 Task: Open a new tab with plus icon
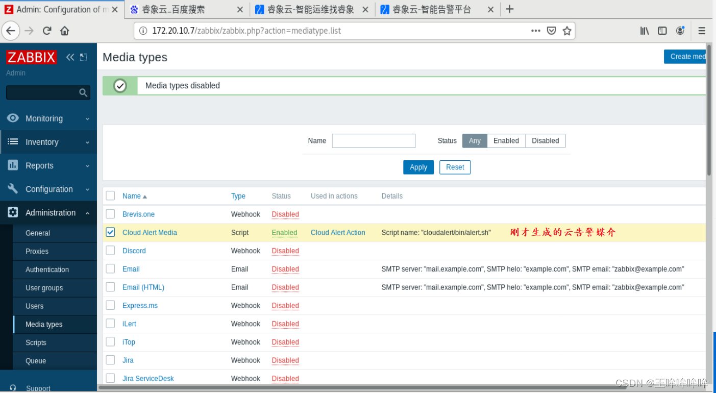tap(509, 9)
